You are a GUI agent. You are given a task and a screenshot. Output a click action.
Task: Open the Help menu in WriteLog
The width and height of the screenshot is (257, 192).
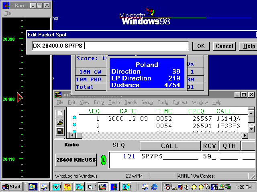217,102
